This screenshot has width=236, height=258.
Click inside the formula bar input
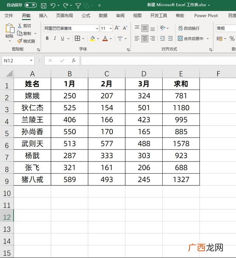(x=158, y=60)
